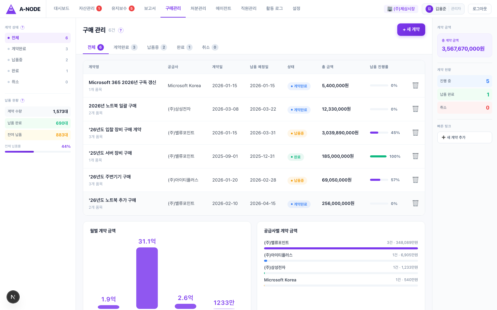Image resolution: width=497 pixels, height=310 pixels.
Task: Open help icon next to 구매 관리 title
Action: tap(121, 30)
